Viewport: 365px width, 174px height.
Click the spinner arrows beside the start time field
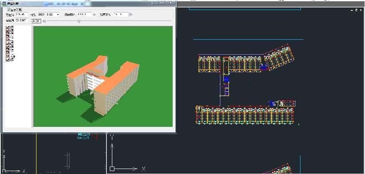coord(94,15)
